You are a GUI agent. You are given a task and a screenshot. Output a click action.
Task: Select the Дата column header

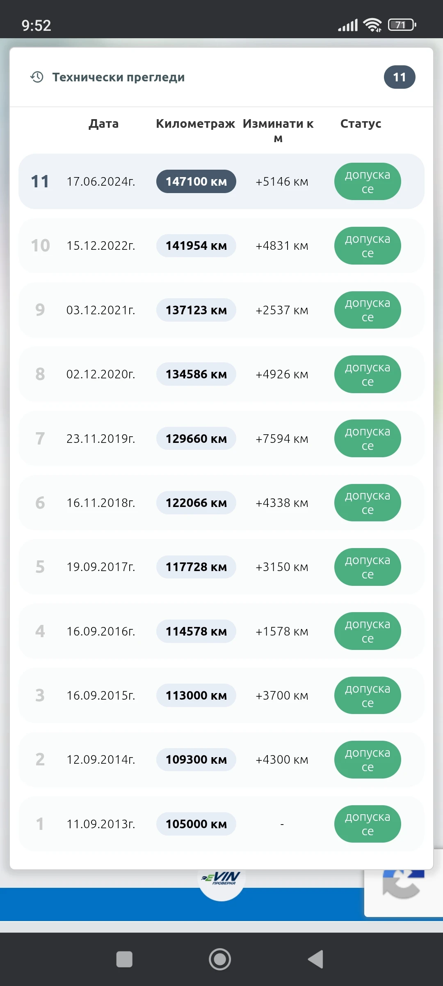(104, 124)
